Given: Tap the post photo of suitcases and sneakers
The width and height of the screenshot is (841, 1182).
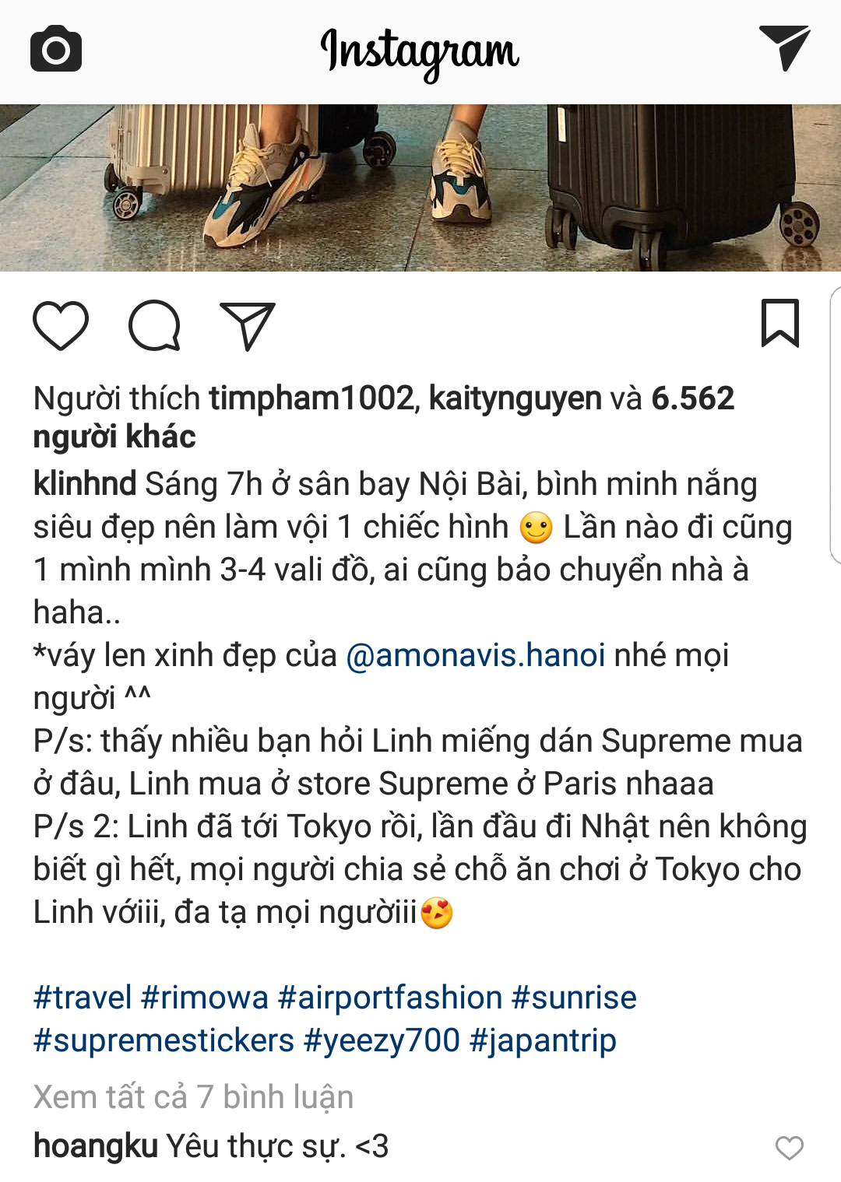Looking at the screenshot, I should (x=420, y=188).
